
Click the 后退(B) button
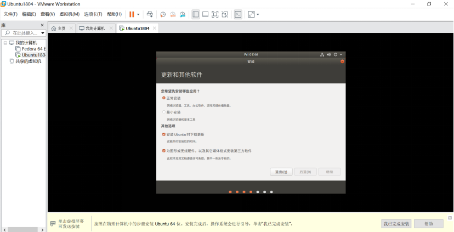click(x=305, y=172)
